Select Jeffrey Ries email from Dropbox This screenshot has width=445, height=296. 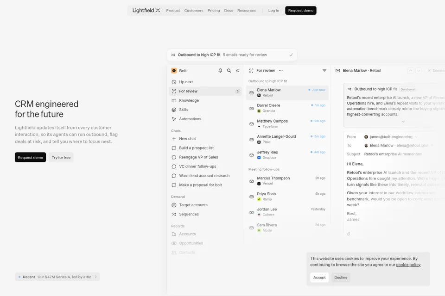point(287,154)
